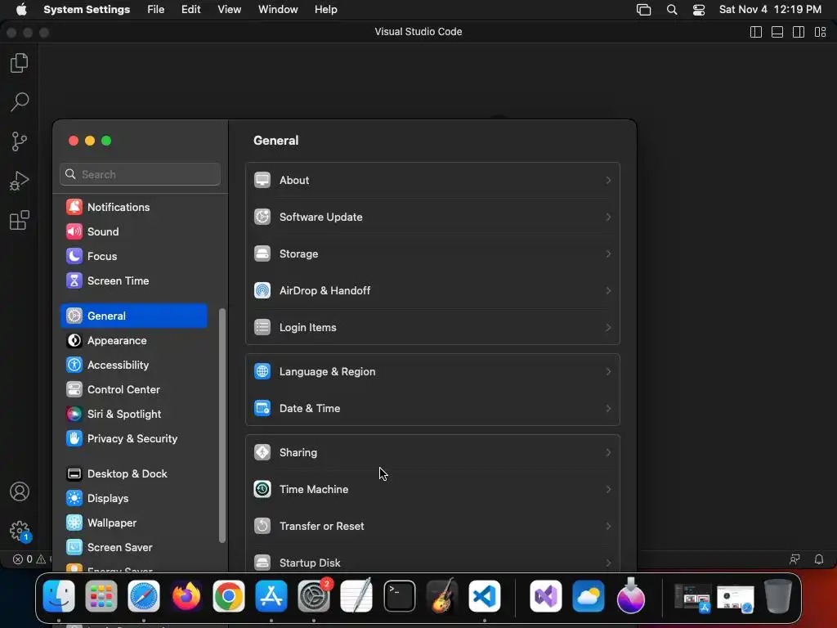Toggle the VS Code primary side bar
The height and width of the screenshot is (628, 837).
[x=756, y=32]
